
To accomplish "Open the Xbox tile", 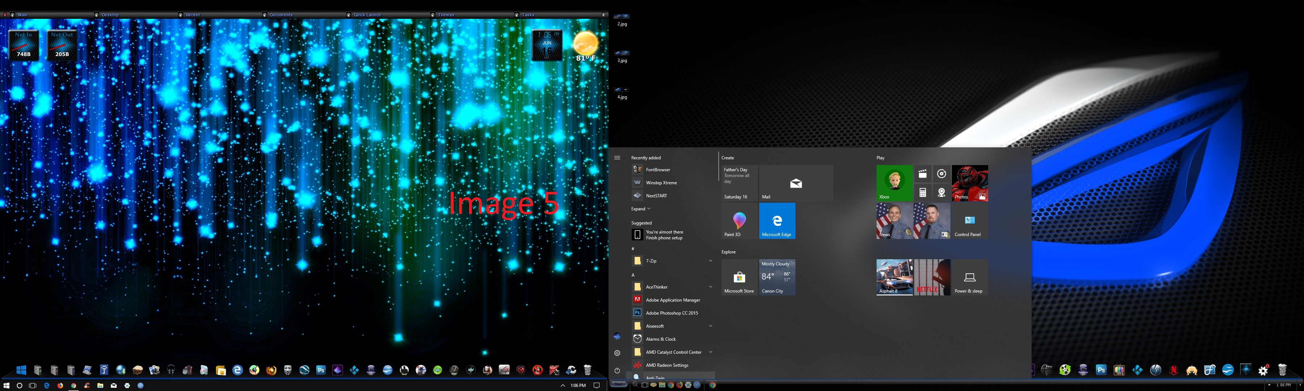I will tap(894, 183).
